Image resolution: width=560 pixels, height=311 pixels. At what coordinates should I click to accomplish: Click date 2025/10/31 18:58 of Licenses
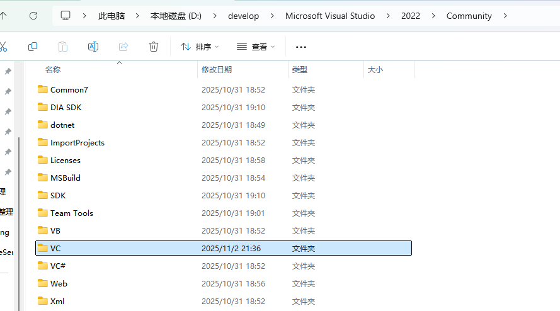click(x=233, y=161)
